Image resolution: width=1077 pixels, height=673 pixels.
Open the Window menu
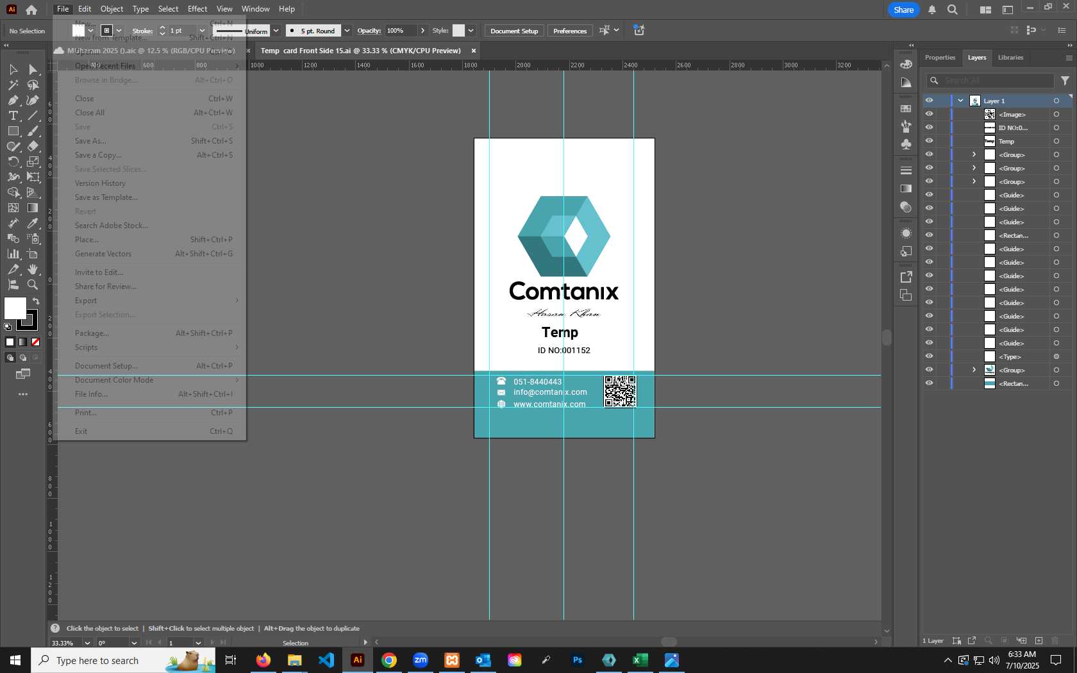pos(256,9)
